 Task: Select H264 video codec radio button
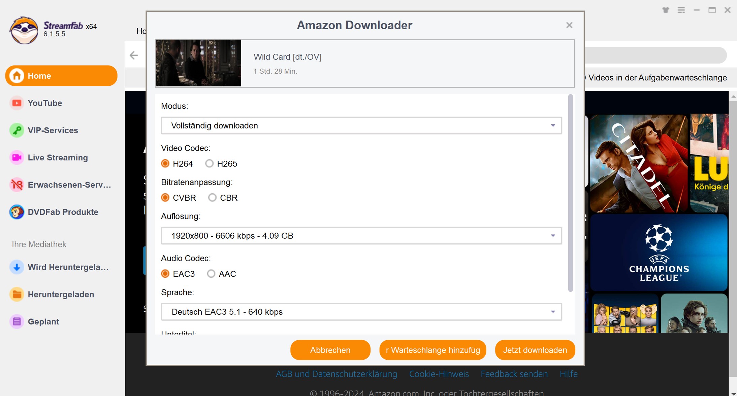point(166,164)
